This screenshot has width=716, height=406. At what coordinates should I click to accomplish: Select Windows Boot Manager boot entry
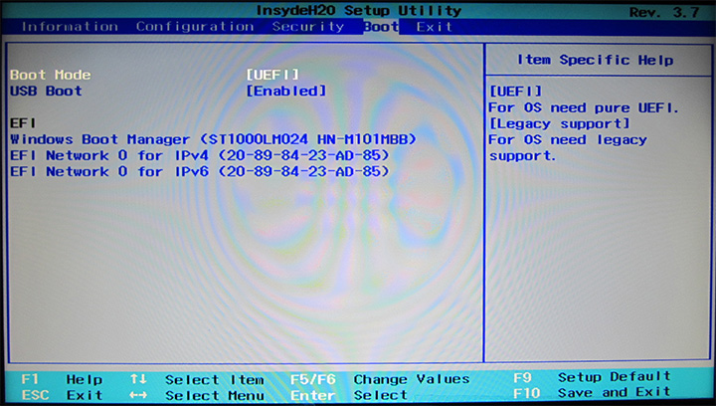(213, 139)
